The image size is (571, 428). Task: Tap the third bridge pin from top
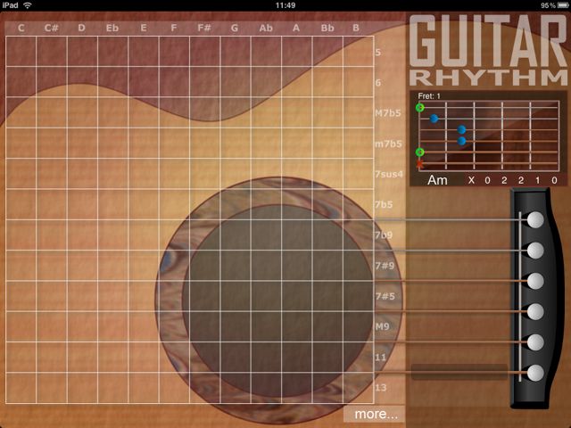pos(535,281)
